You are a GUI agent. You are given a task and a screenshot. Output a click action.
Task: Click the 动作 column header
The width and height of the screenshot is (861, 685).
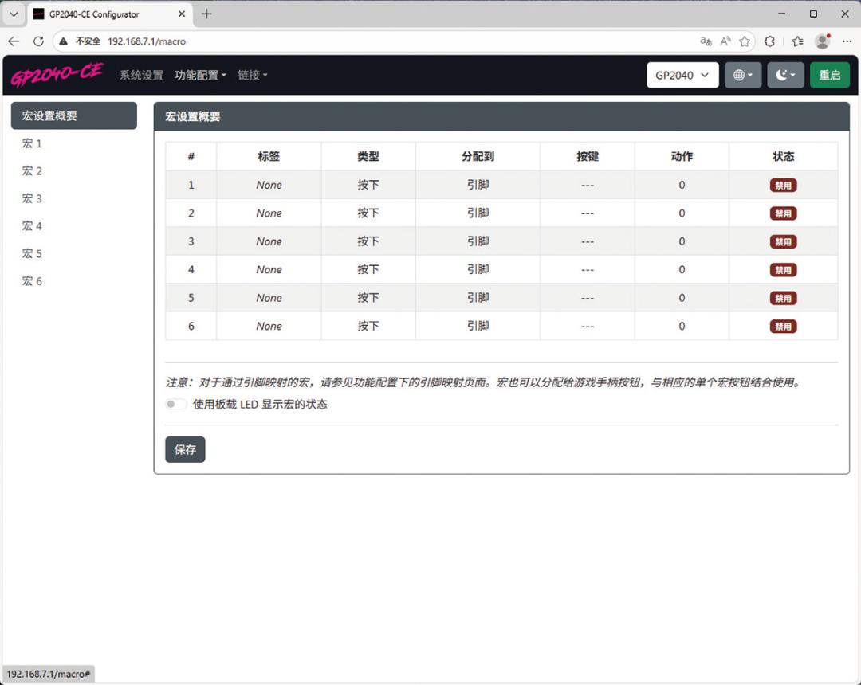pyautogui.click(x=682, y=156)
